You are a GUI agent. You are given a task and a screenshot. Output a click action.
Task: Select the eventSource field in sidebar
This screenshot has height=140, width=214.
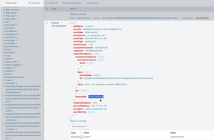click(12, 34)
